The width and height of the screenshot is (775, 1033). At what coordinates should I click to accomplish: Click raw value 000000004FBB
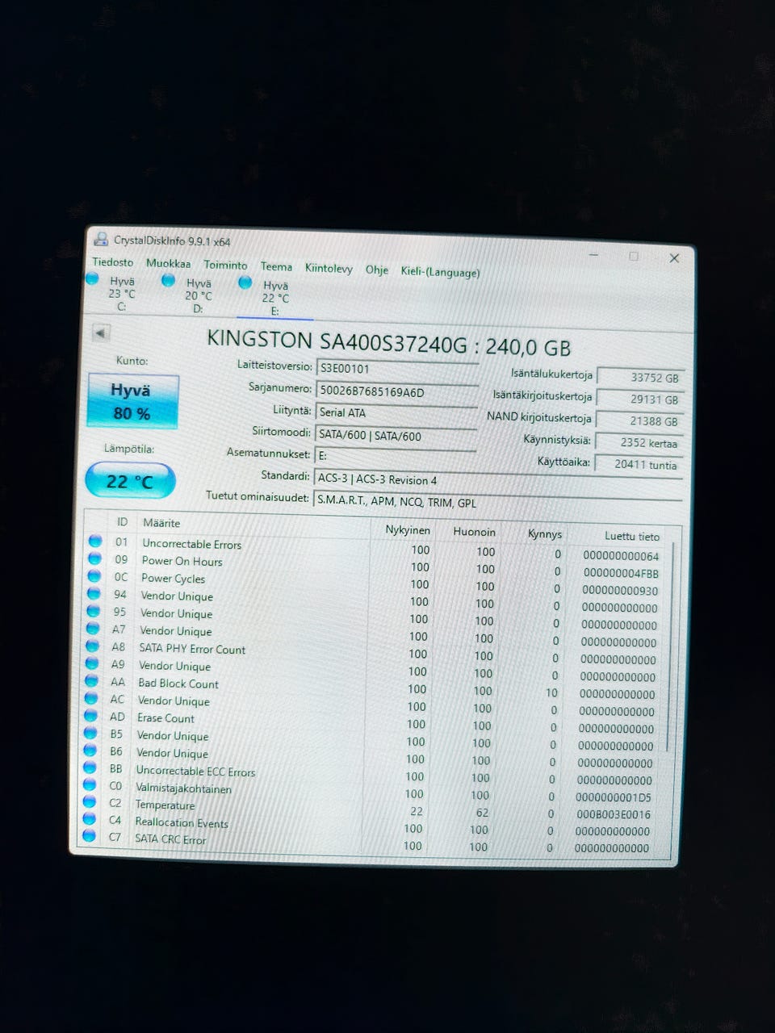coord(621,574)
